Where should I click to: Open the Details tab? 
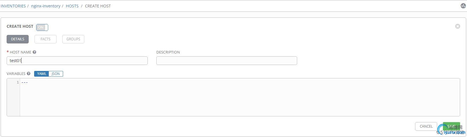pos(17,39)
